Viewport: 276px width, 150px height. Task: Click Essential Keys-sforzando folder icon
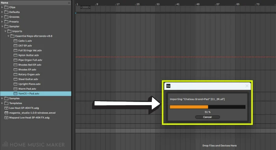click(x=12, y=36)
